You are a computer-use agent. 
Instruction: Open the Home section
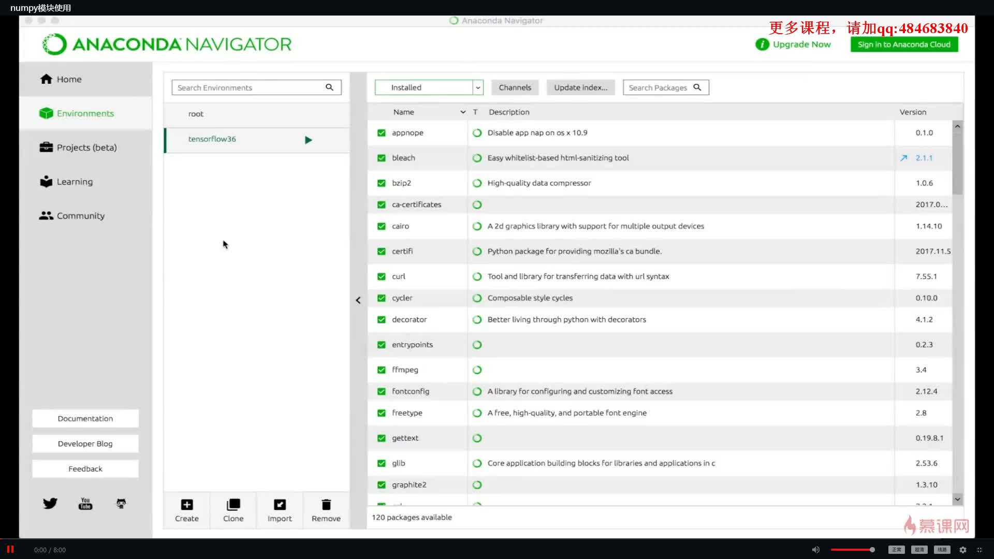point(85,79)
